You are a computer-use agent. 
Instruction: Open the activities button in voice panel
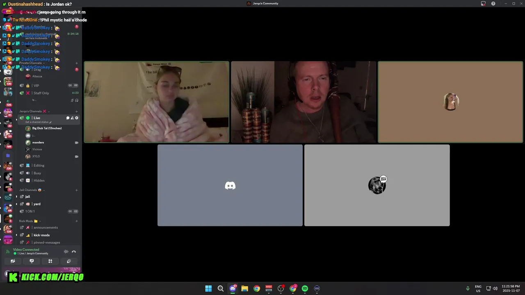(x=50, y=261)
